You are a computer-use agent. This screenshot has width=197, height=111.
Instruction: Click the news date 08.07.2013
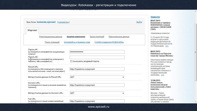pos(155,51)
